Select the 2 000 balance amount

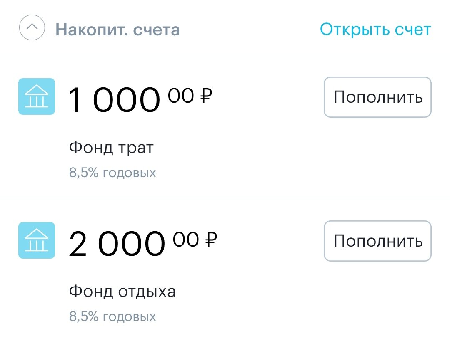tap(117, 244)
